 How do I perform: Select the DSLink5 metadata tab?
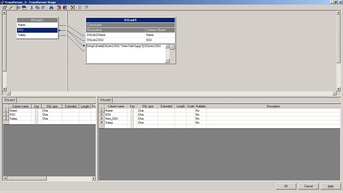tap(106, 100)
